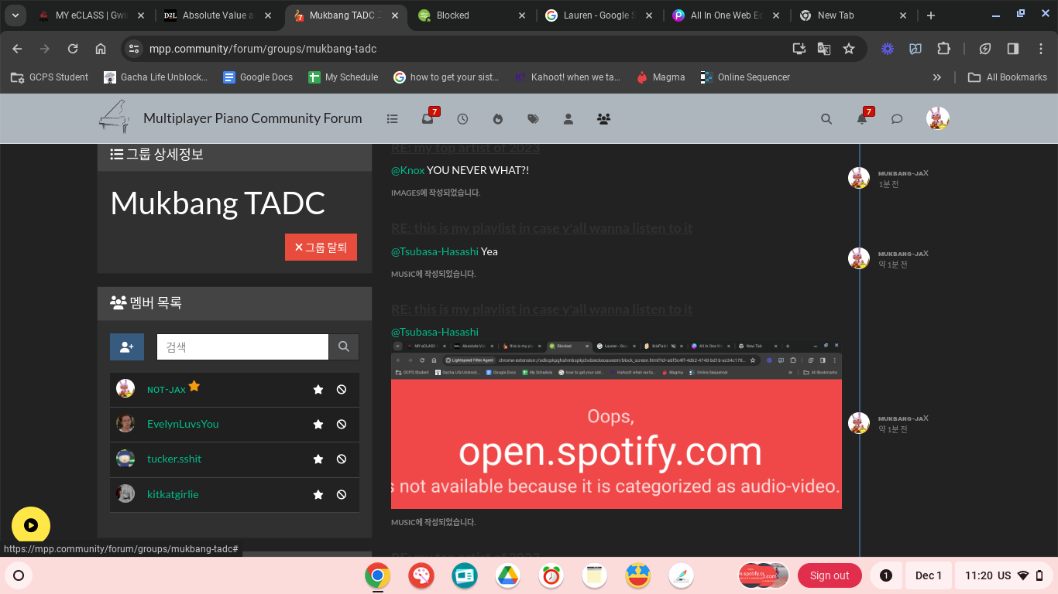The image size is (1058, 594).
Task: Open Dec 1 calendar date in shelf
Action: (x=929, y=575)
